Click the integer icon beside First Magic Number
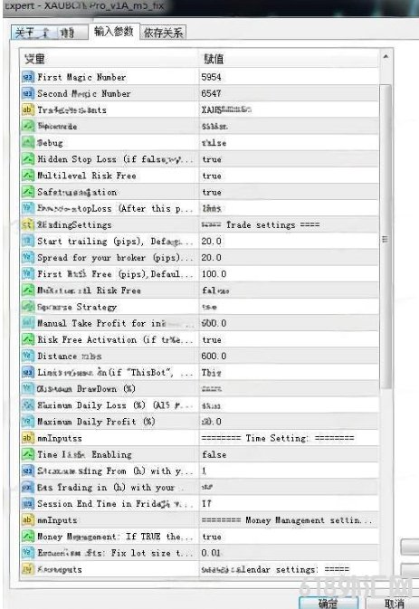This screenshot has height=609, width=419. click(28, 77)
